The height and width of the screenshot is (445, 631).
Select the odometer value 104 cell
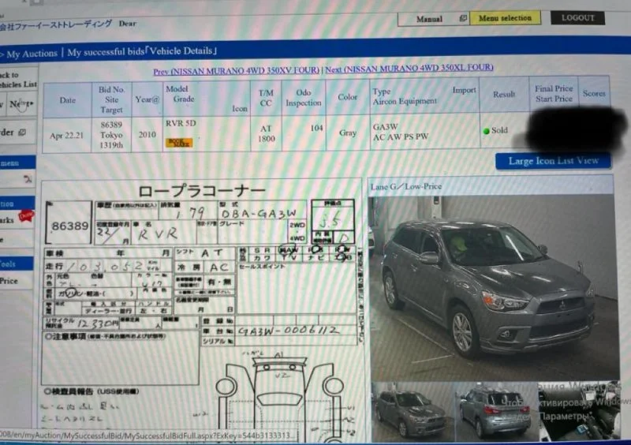pyautogui.click(x=304, y=133)
